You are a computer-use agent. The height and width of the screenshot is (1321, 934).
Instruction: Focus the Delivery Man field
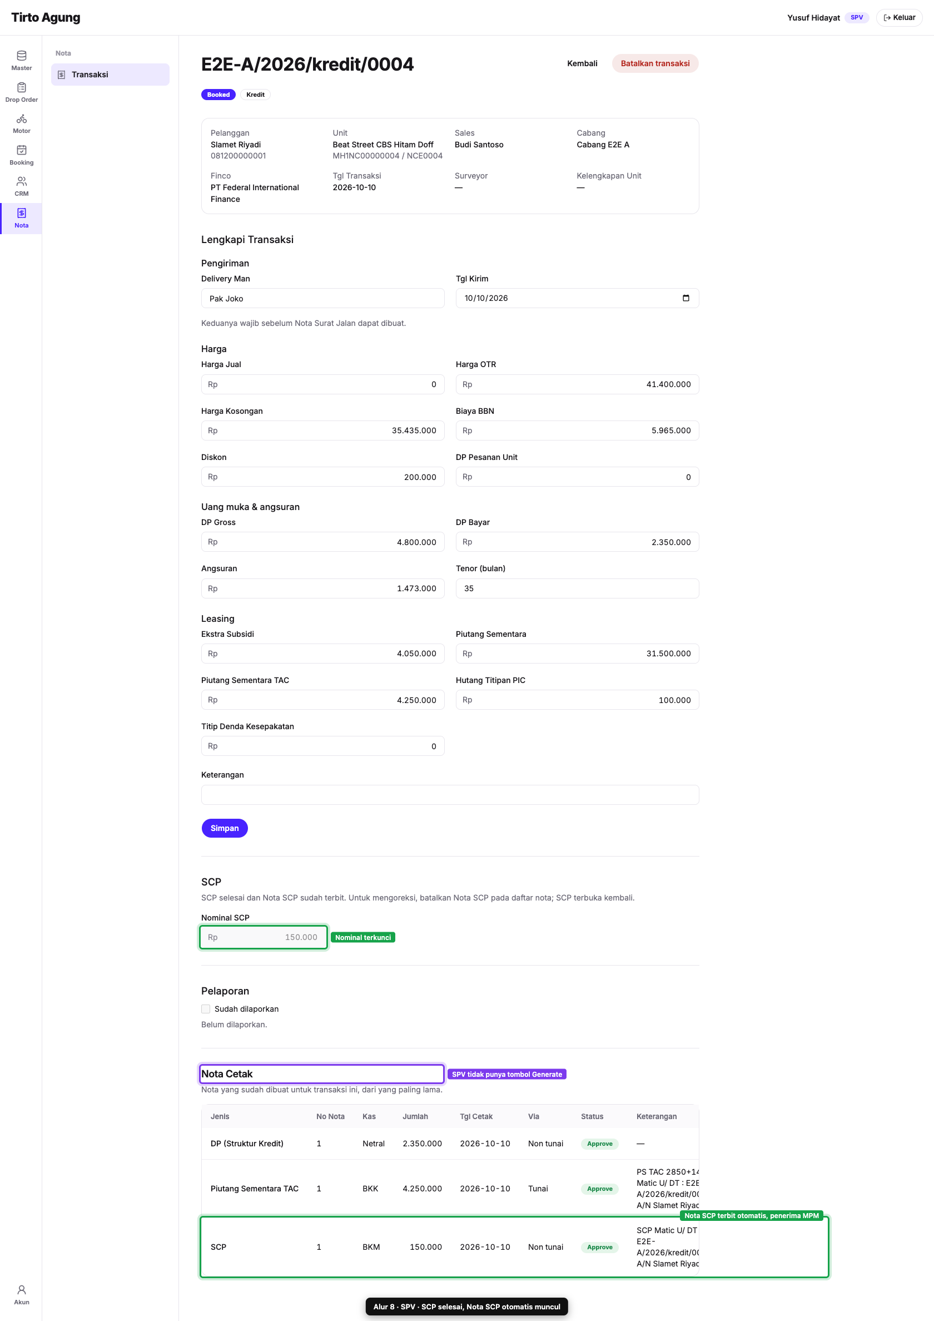(x=322, y=298)
